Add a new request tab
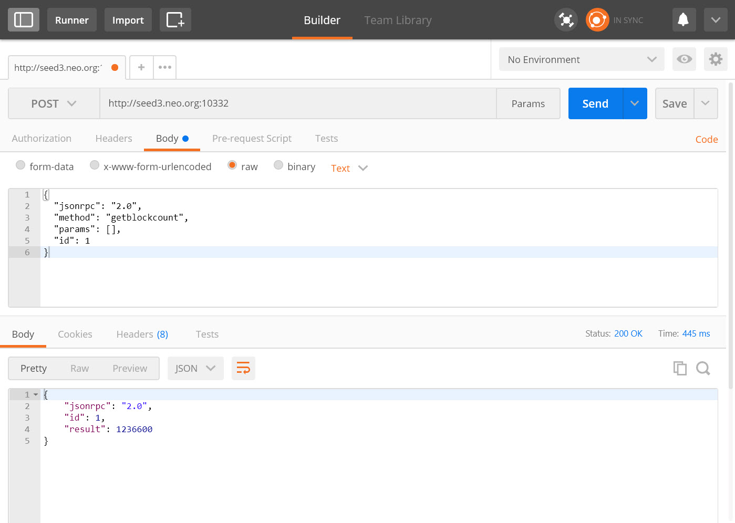 click(x=141, y=67)
